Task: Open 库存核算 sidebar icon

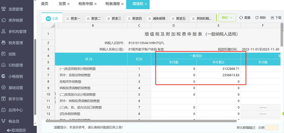Action: 3,20
